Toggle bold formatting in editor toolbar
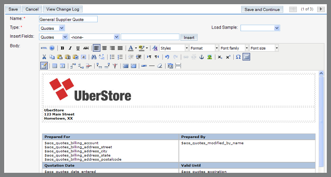 tap(62, 48)
